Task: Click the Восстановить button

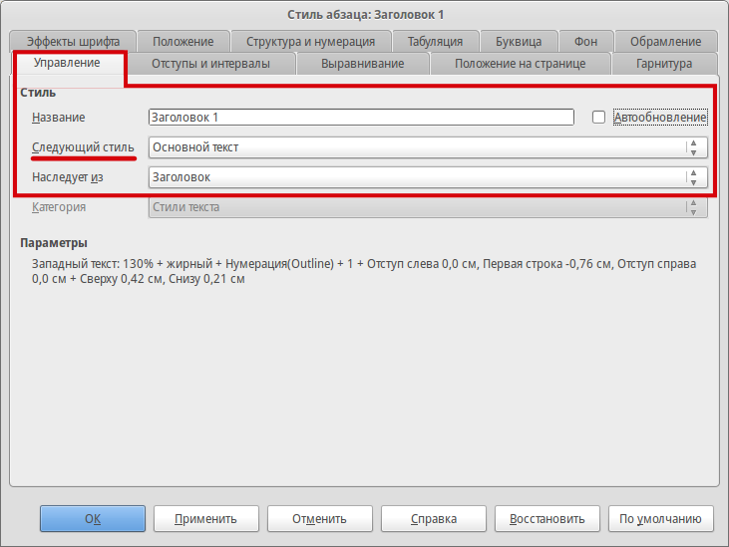Action: click(547, 519)
